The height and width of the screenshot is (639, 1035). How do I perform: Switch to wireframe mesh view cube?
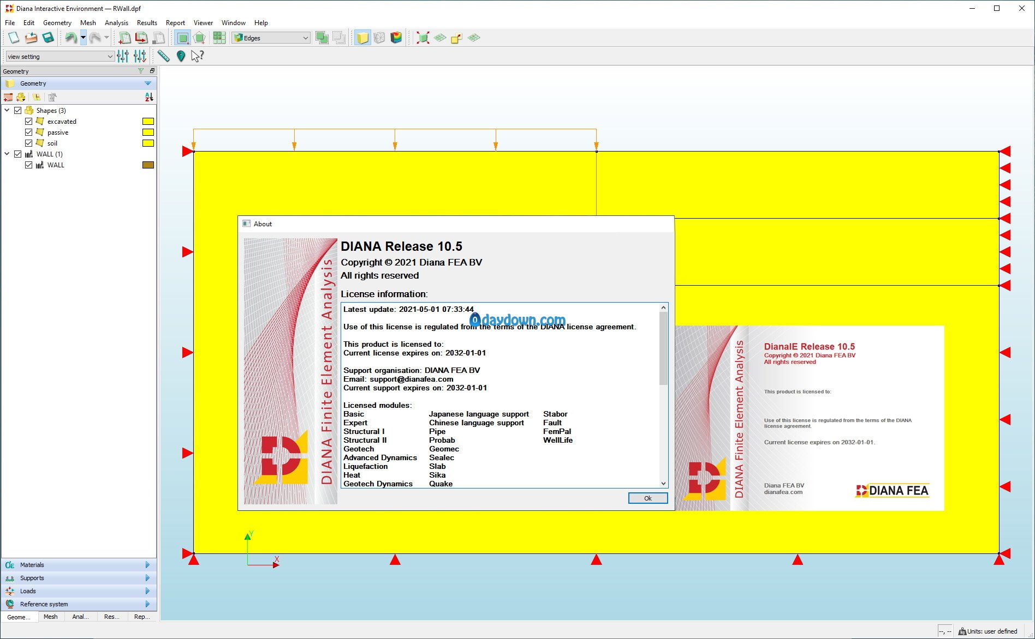tap(379, 38)
